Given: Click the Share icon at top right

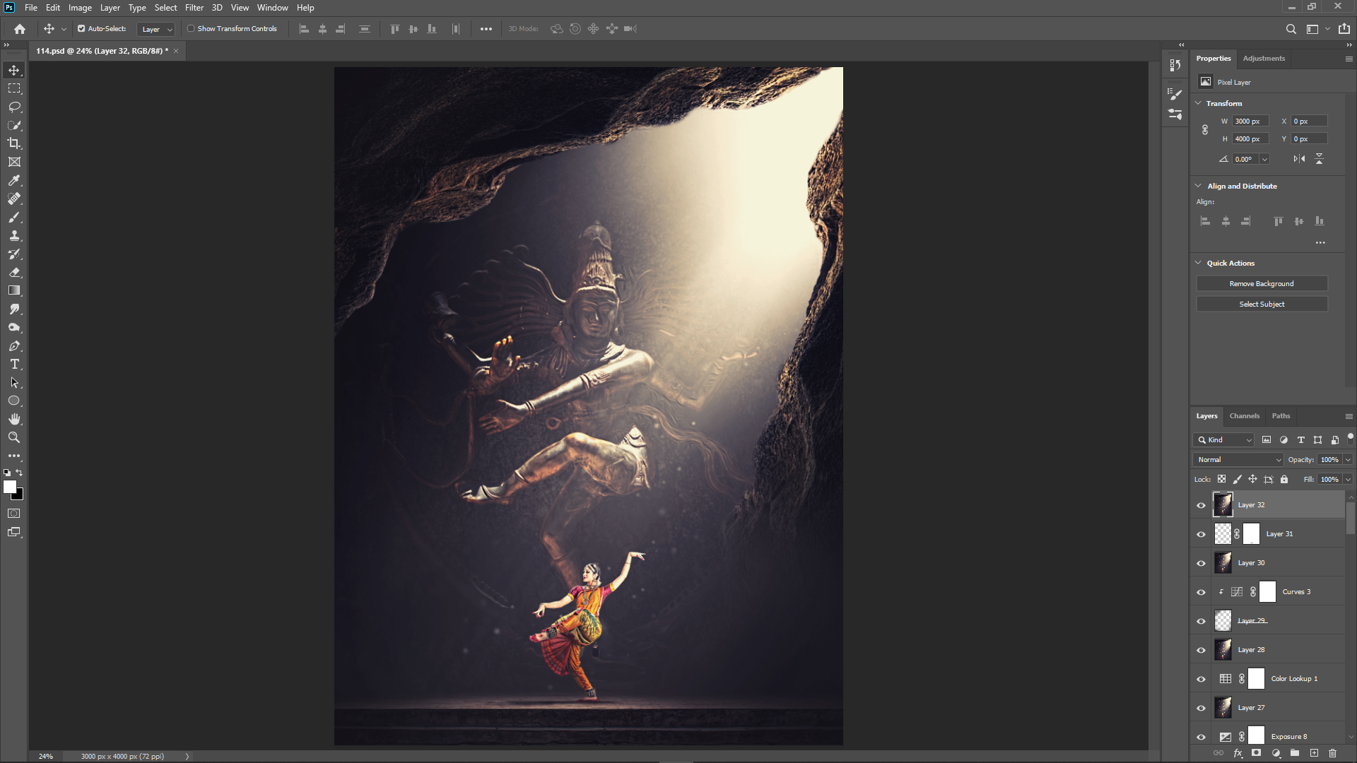Looking at the screenshot, I should 1344,29.
